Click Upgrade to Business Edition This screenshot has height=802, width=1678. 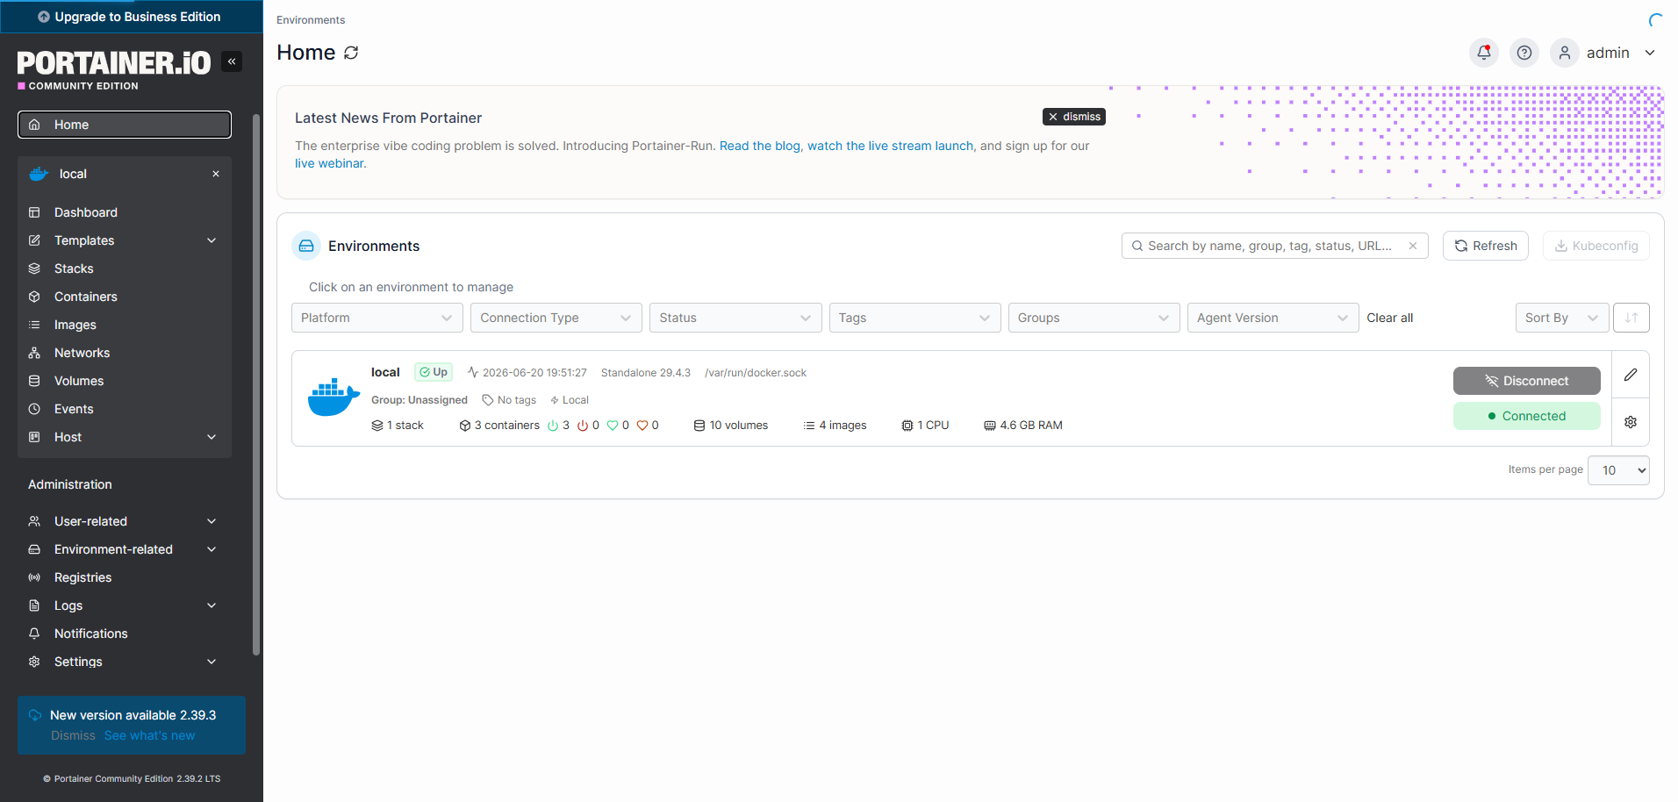click(132, 17)
